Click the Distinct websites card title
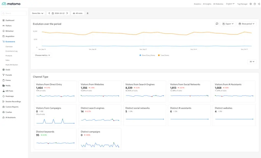Screen dimensions: 261x158 pyautogui.click(x=224, y=108)
